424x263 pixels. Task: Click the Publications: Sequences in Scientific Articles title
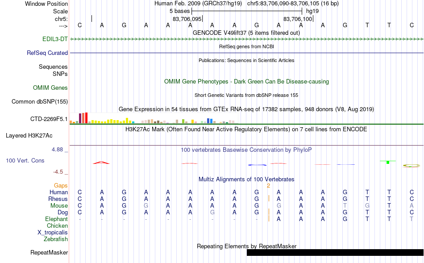246,60
